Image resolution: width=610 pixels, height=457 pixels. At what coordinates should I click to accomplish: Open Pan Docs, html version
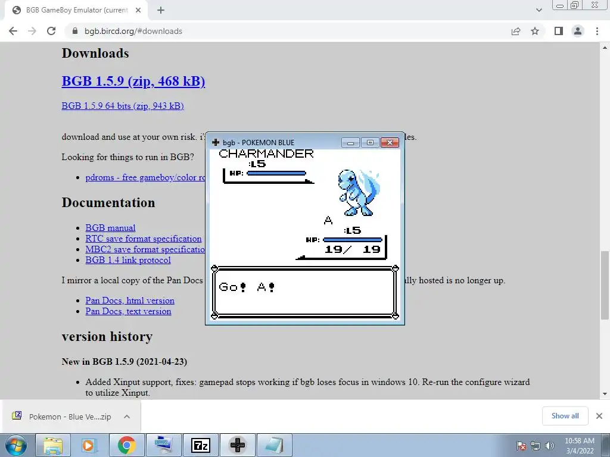pos(130,301)
